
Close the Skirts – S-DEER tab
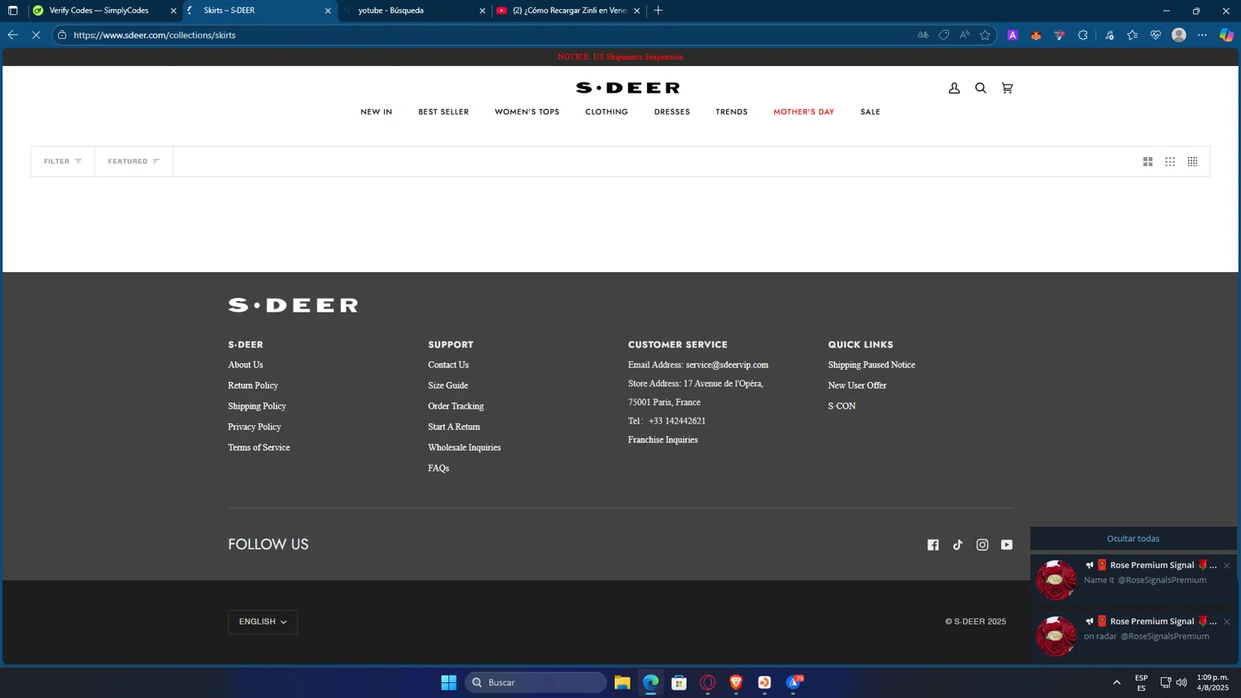(x=328, y=11)
